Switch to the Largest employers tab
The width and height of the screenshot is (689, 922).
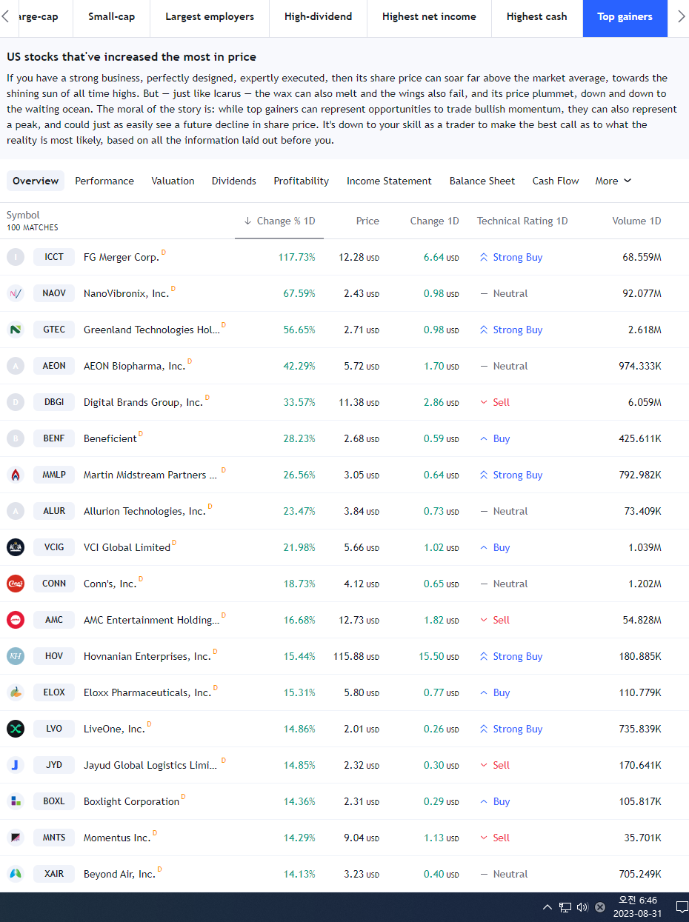tap(210, 16)
